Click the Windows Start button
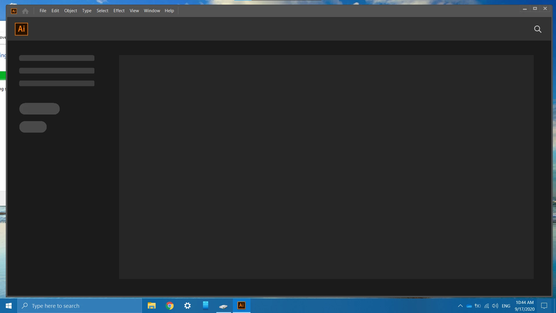 (x=9, y=306)
